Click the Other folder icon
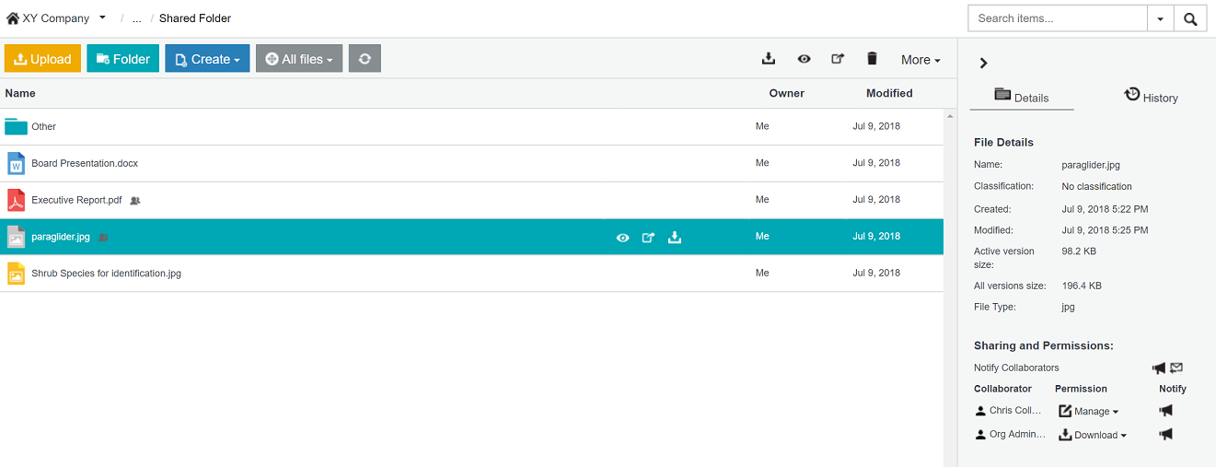 (16, 126)
